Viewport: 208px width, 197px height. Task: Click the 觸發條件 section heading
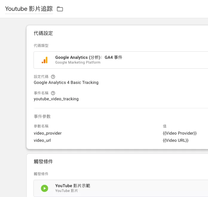point(43,161)
